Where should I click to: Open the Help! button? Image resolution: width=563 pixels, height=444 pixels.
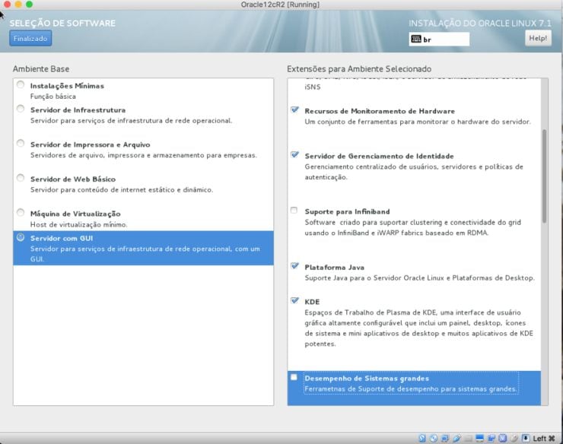pos(538,38)
